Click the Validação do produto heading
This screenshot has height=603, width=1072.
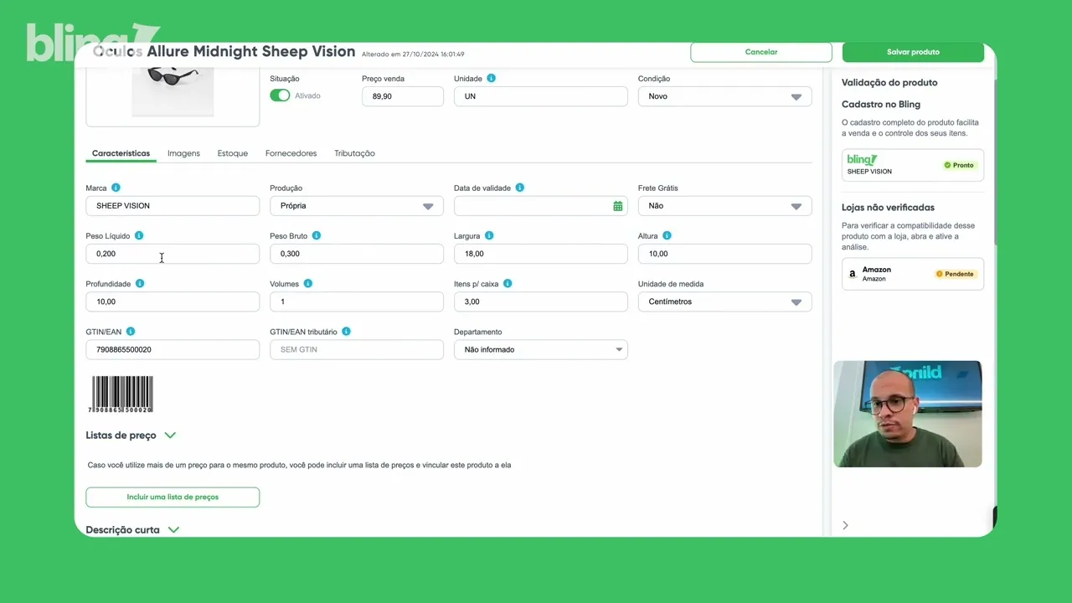pos(889,83)
